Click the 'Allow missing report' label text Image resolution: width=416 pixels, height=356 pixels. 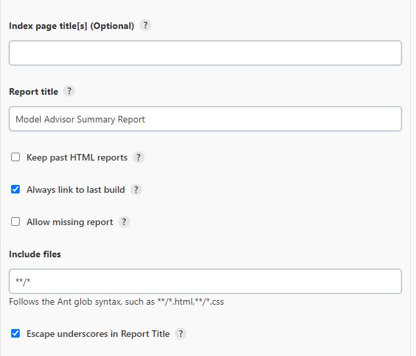point(70,222)
